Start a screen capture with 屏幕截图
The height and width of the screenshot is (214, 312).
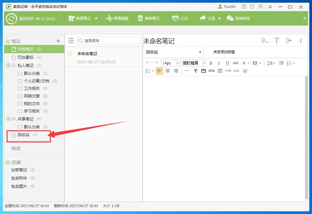[x=117, y=18]
